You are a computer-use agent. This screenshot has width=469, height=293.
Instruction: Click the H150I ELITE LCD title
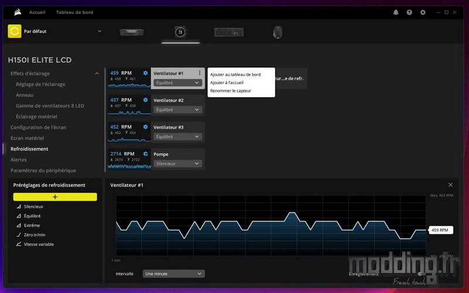40,60
